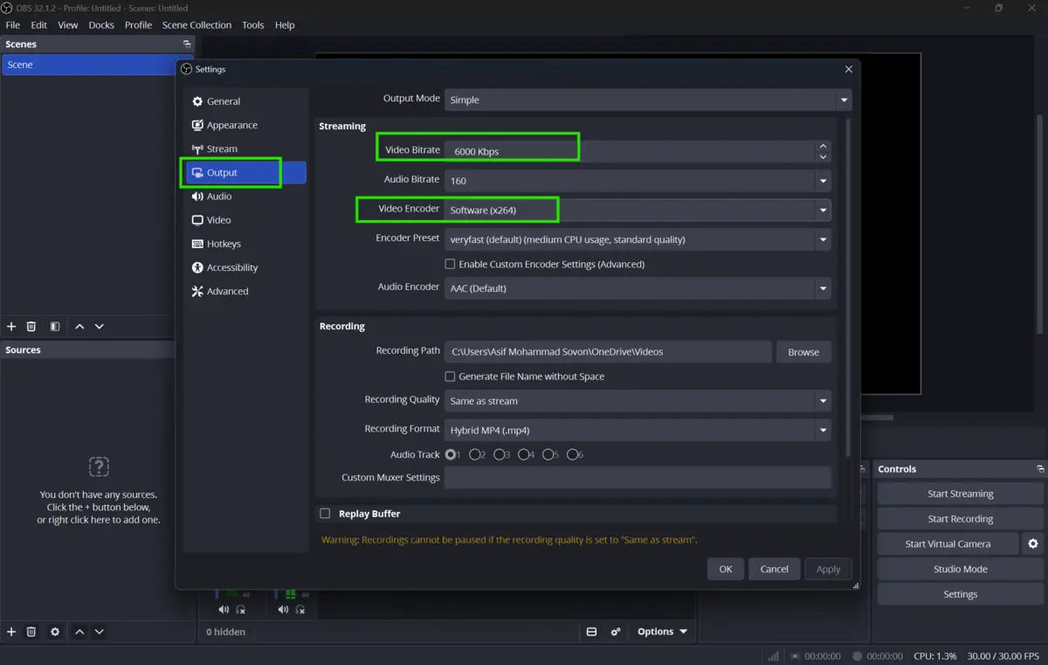The width and height of the screenshot is (1048, 665).
Task: Click the question mark placeholder in Sources
Action: pyautogui.click(x=99, y=466)
